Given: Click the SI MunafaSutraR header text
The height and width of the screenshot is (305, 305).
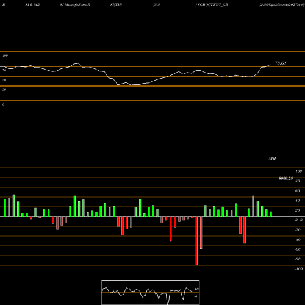Looking at the screenshot, I should coord(75,5).
